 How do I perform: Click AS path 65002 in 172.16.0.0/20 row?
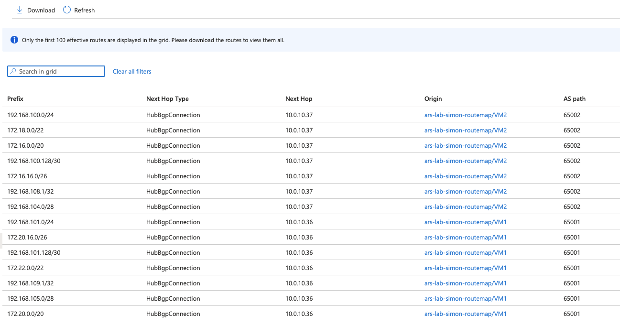[572, 145]
